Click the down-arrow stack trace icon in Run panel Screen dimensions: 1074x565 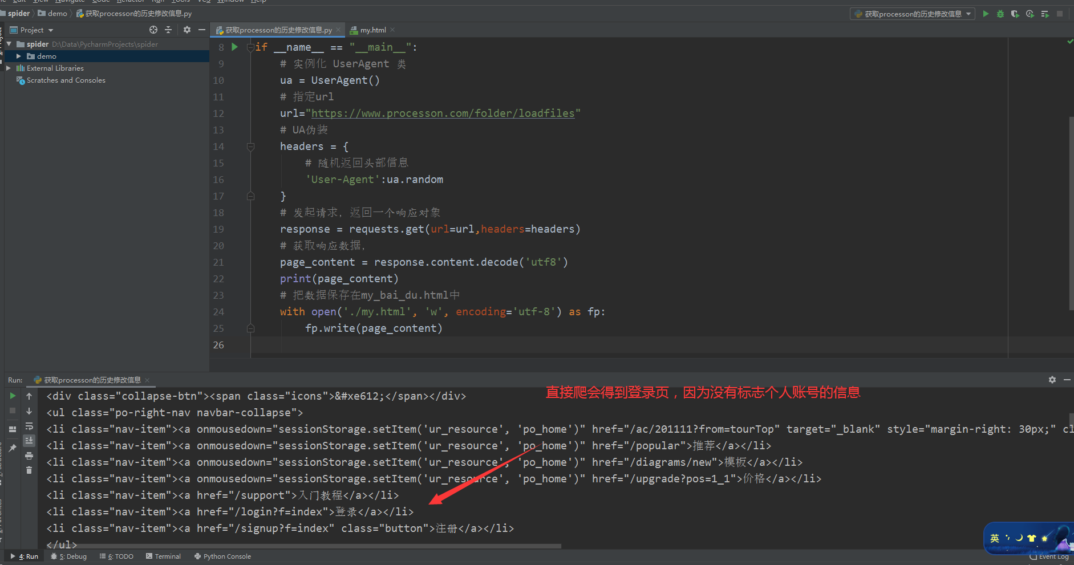(x=29, y=410)
